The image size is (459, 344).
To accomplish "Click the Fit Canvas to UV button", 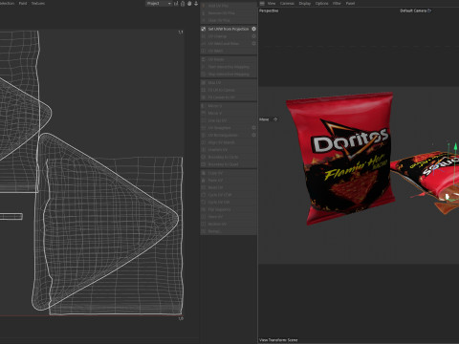I will pos(229,97).
